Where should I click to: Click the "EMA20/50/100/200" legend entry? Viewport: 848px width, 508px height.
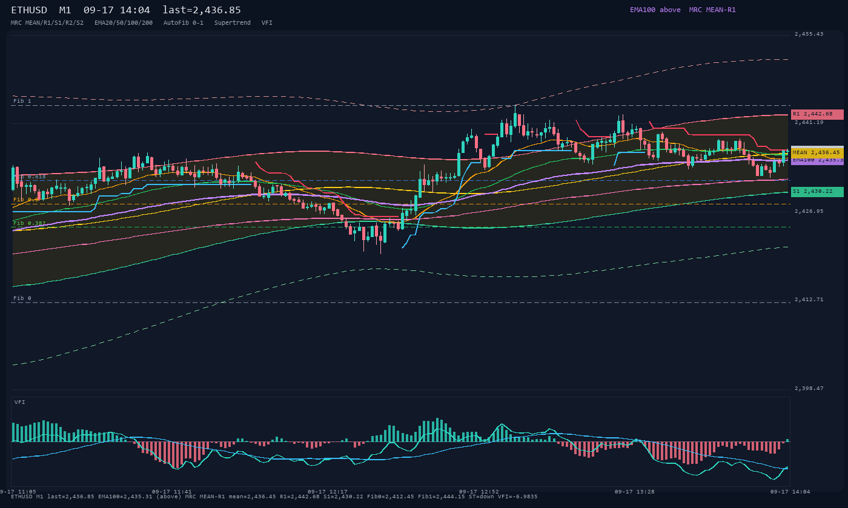click(124, 22)
